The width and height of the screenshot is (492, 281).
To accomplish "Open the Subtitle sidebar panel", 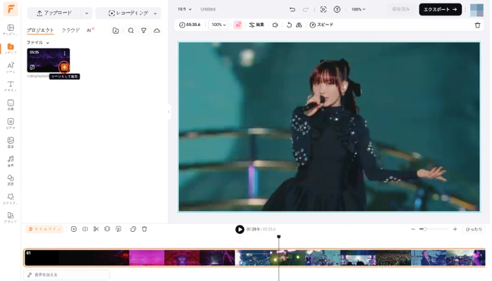I will pos(11,105).
